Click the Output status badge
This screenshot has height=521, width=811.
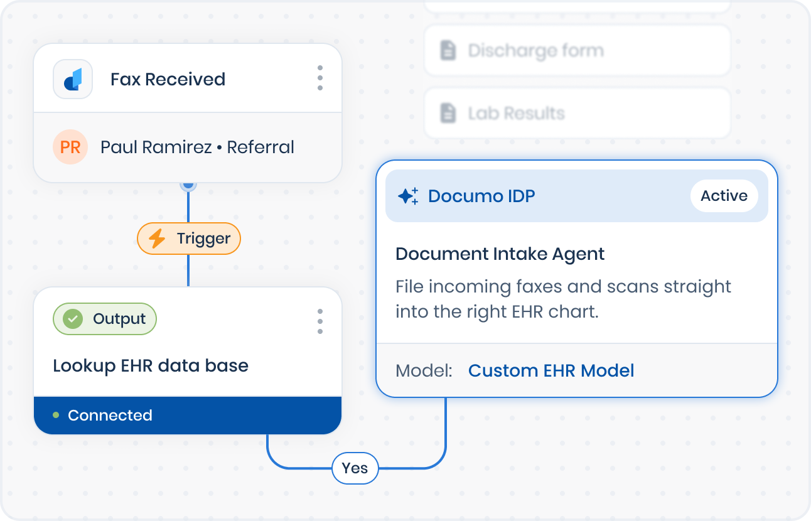click(105, 319)
